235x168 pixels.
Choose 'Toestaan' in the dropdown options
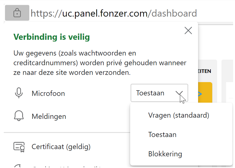pos(162,135)
